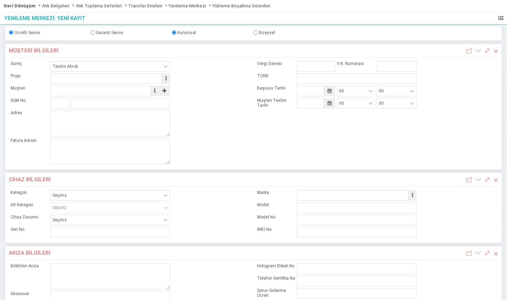Open Atık Toplama Seferleri menu item
The height and width of the screenshot is (300, 507).
[x=99, y=6]
